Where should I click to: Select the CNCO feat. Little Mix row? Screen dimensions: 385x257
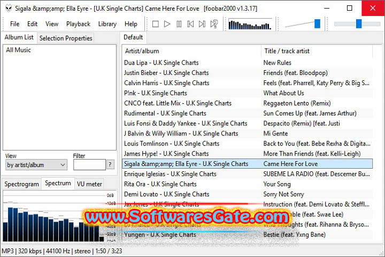(x=247, y=103)
